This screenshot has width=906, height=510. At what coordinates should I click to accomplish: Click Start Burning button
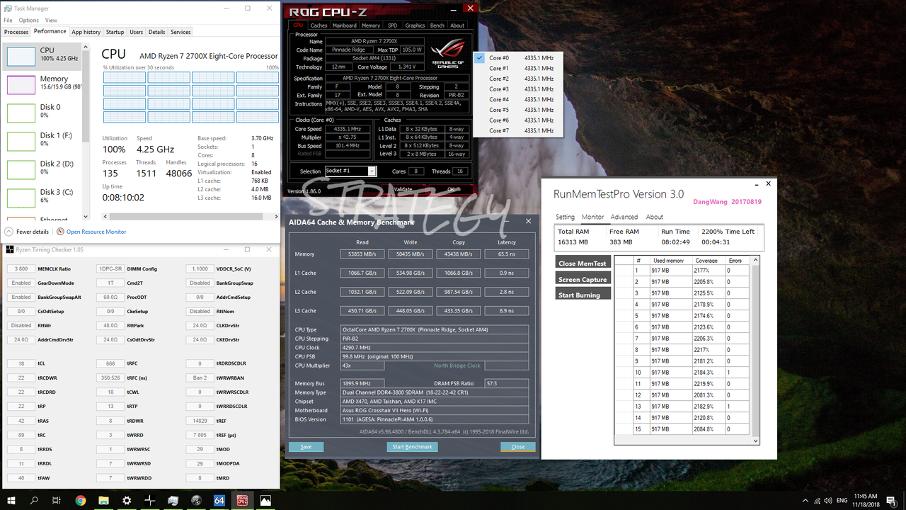tap(583, 295)
